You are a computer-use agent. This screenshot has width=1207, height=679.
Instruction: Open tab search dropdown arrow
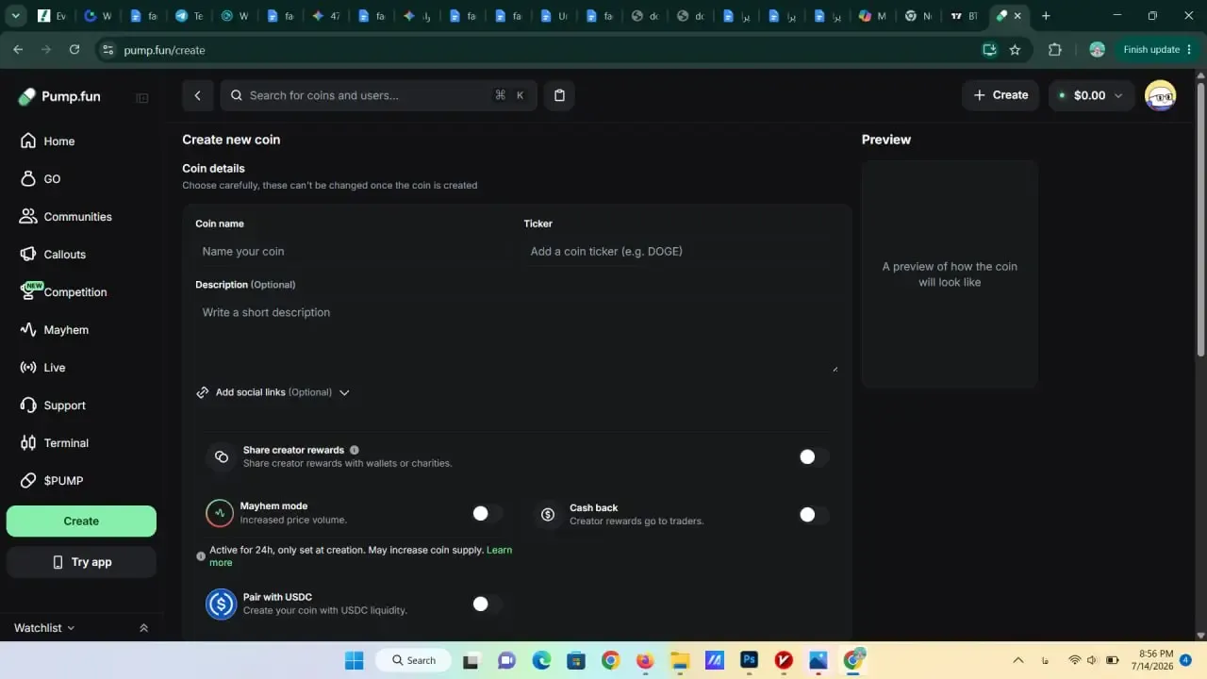pos(15,16)
